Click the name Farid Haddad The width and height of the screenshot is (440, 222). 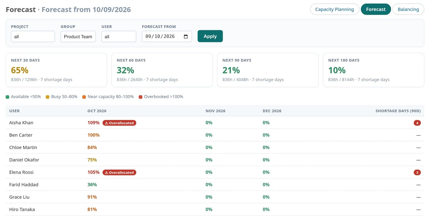(24, 185)
